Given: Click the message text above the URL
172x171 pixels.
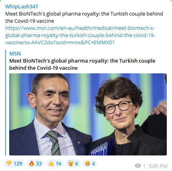Looking at the screenshot, I should pyautogui.click(x=84, y=17).
